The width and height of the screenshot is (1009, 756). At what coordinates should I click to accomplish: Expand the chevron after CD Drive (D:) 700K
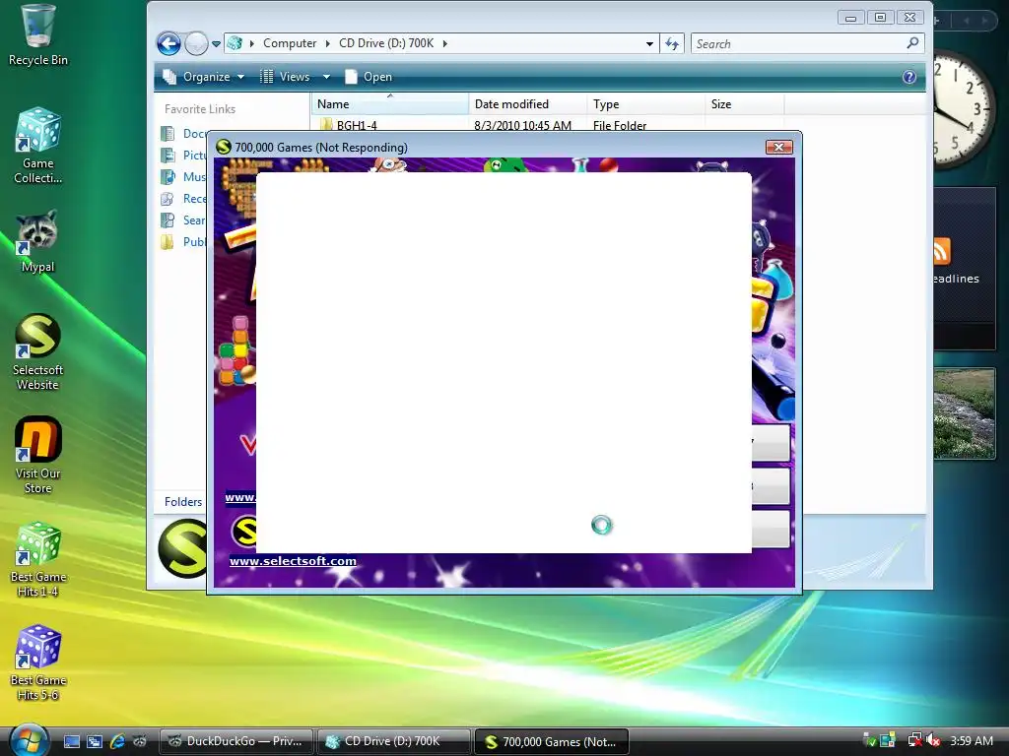point(444,43)
